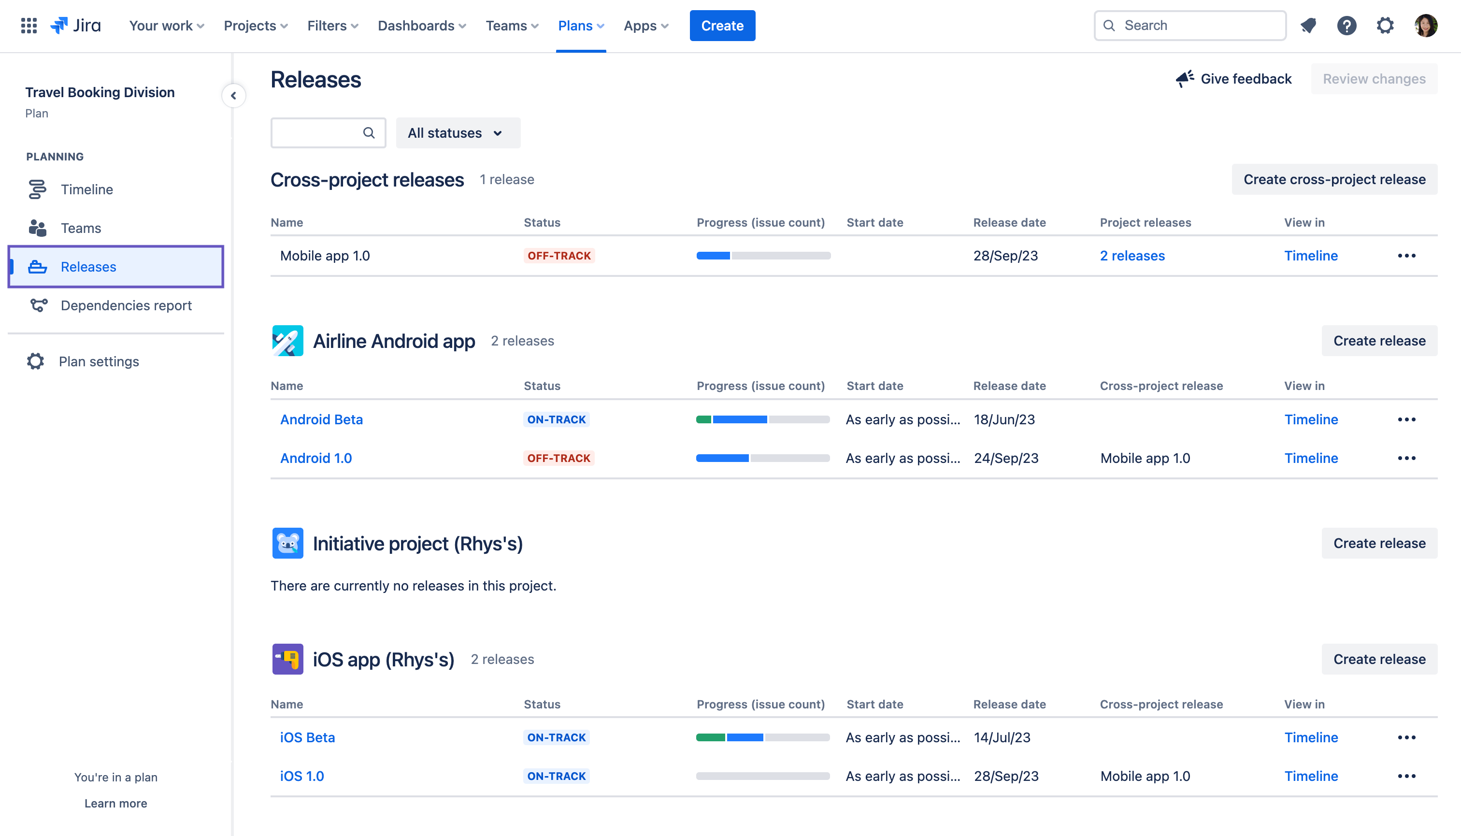Screen dimensions: 1461x836
Task: Open the Apps menu
Action: [x=645, y=25]
